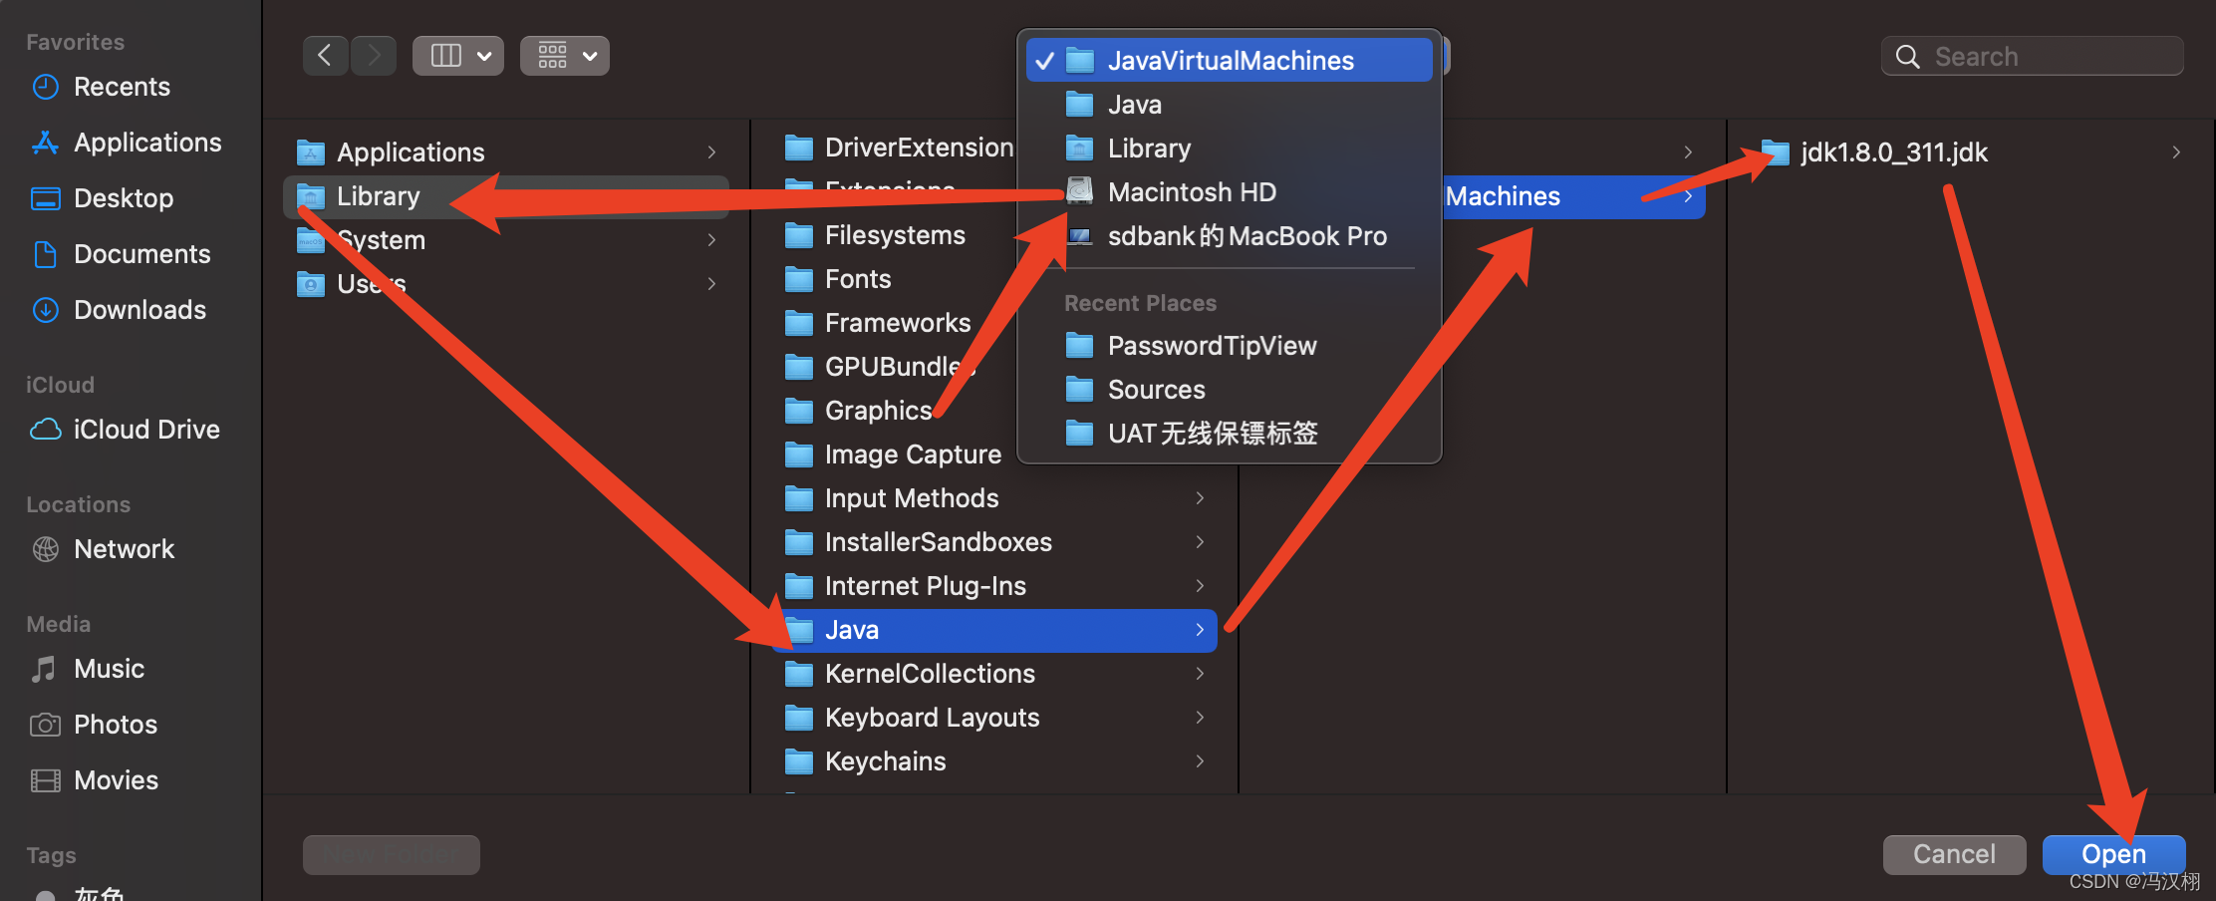Viewport: 2216px width, 901px height.
Task: Select the jdk1.8.0_311.jdk folder
Action: click(1971, 152)
